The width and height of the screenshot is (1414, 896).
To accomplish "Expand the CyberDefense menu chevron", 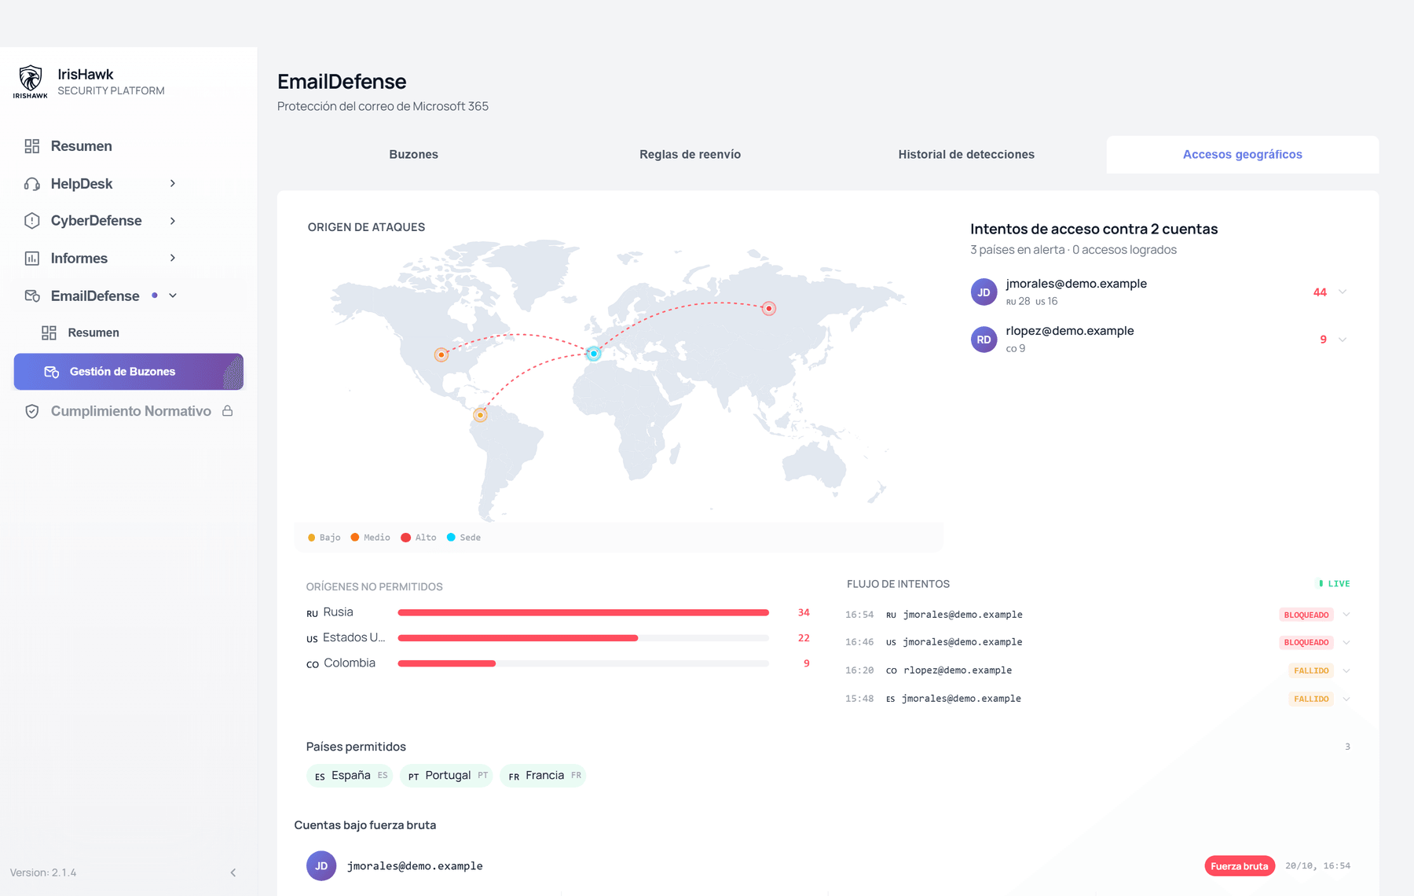I will pos(173,221).
